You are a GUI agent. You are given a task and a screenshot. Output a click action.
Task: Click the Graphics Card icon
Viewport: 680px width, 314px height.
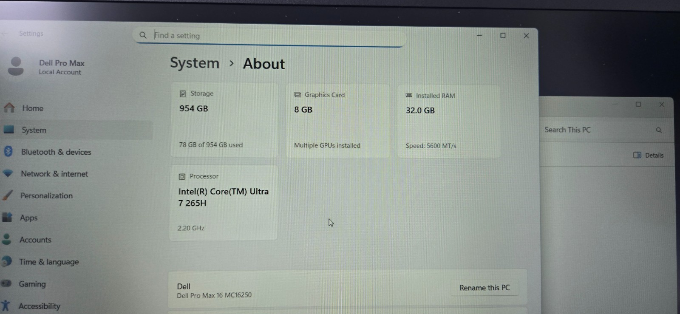pyautogui.click(x=297, y=95)
